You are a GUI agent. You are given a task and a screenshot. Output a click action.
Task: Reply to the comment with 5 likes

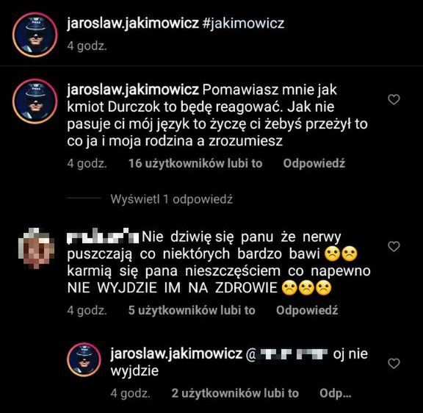tap(307, 310)
